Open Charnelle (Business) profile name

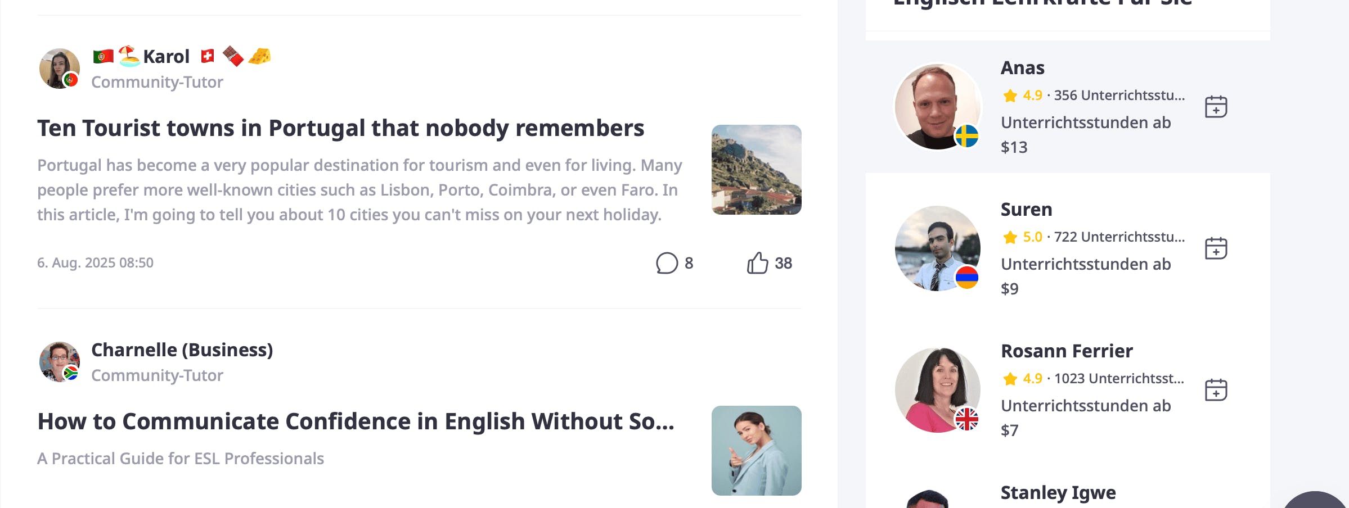(182, 350)
